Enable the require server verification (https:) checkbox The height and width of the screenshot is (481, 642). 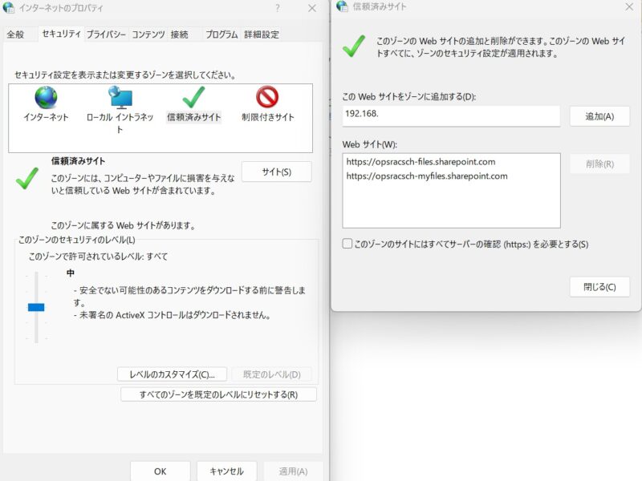coord(347,244)
